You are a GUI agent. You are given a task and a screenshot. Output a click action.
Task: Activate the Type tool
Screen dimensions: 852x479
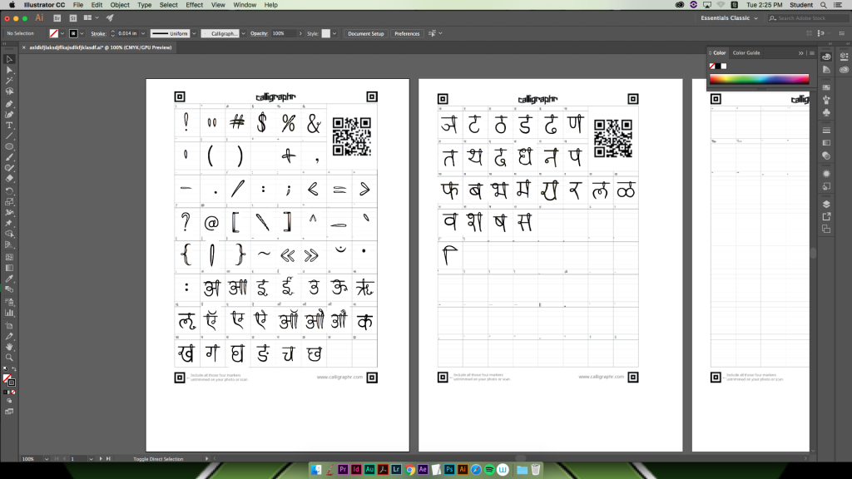(9, 126)
